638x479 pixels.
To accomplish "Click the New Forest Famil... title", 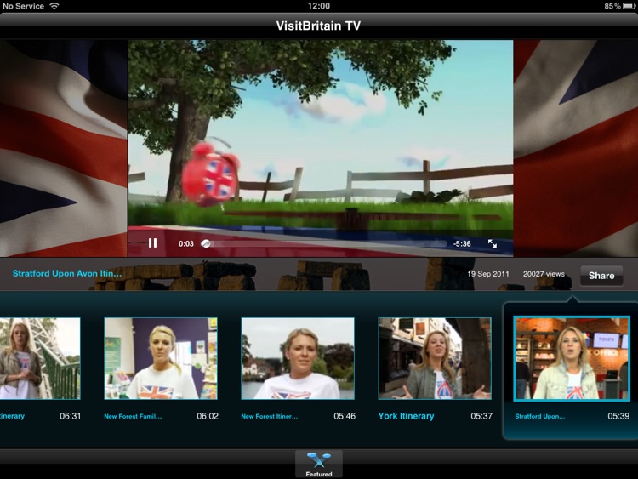I will (133, 416).
